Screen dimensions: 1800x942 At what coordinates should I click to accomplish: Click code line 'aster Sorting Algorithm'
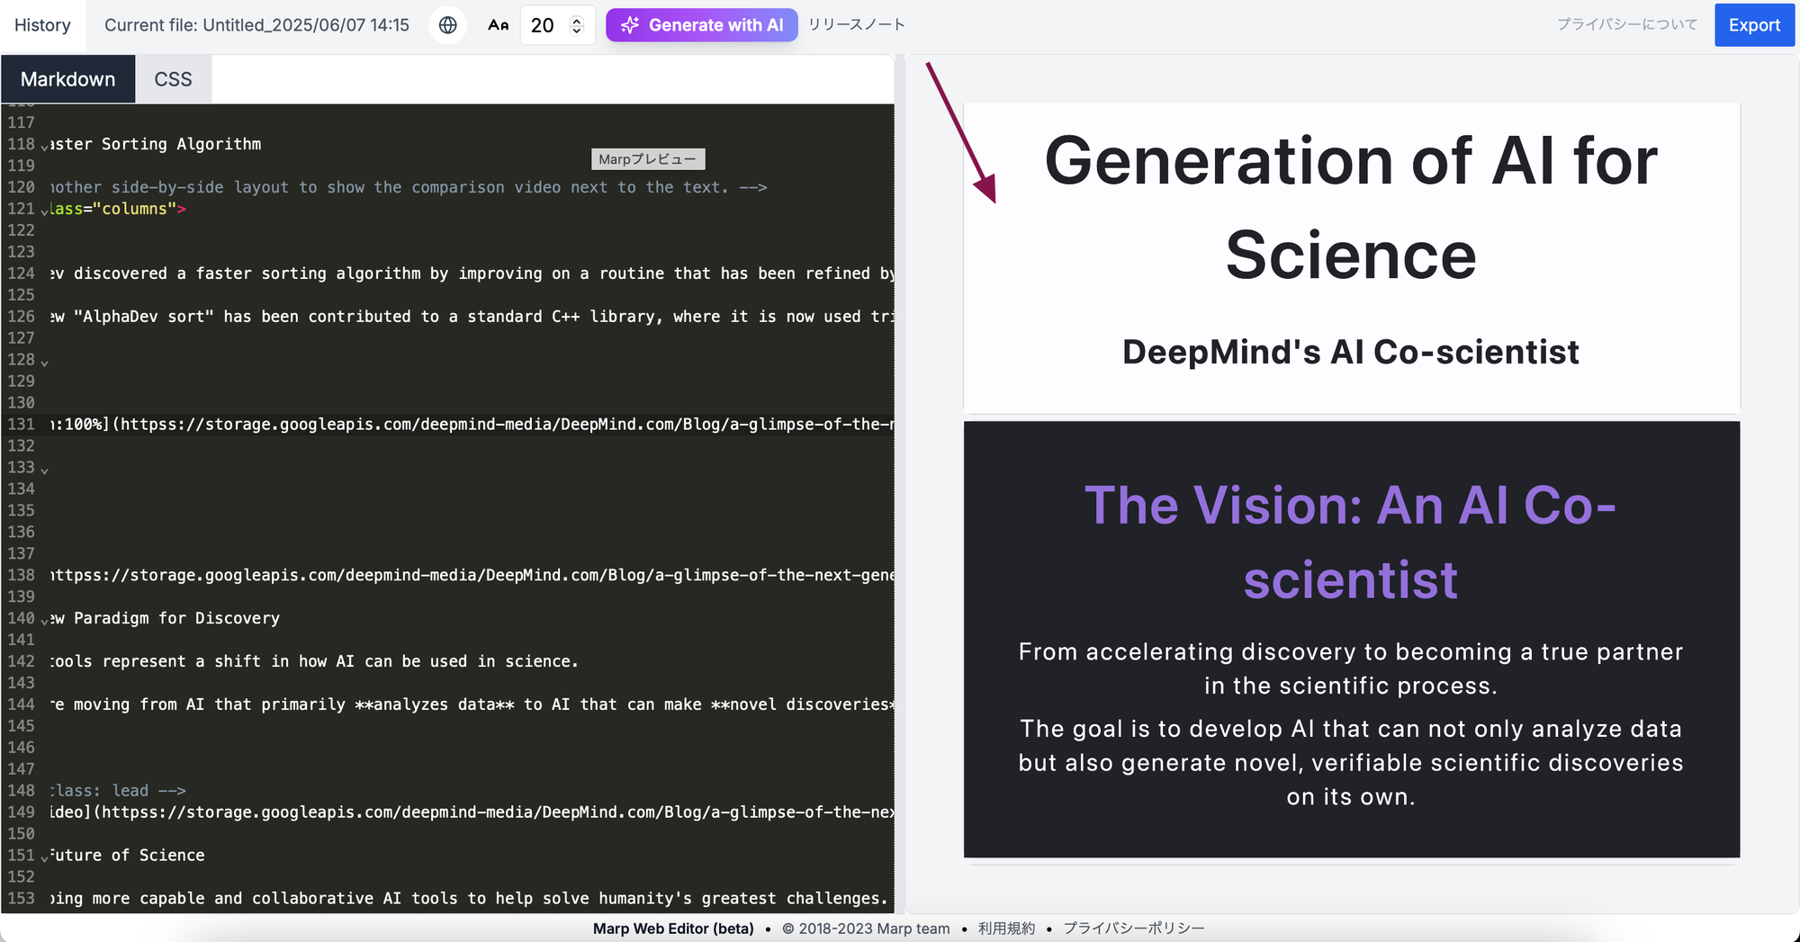click(x=155, y=144)
